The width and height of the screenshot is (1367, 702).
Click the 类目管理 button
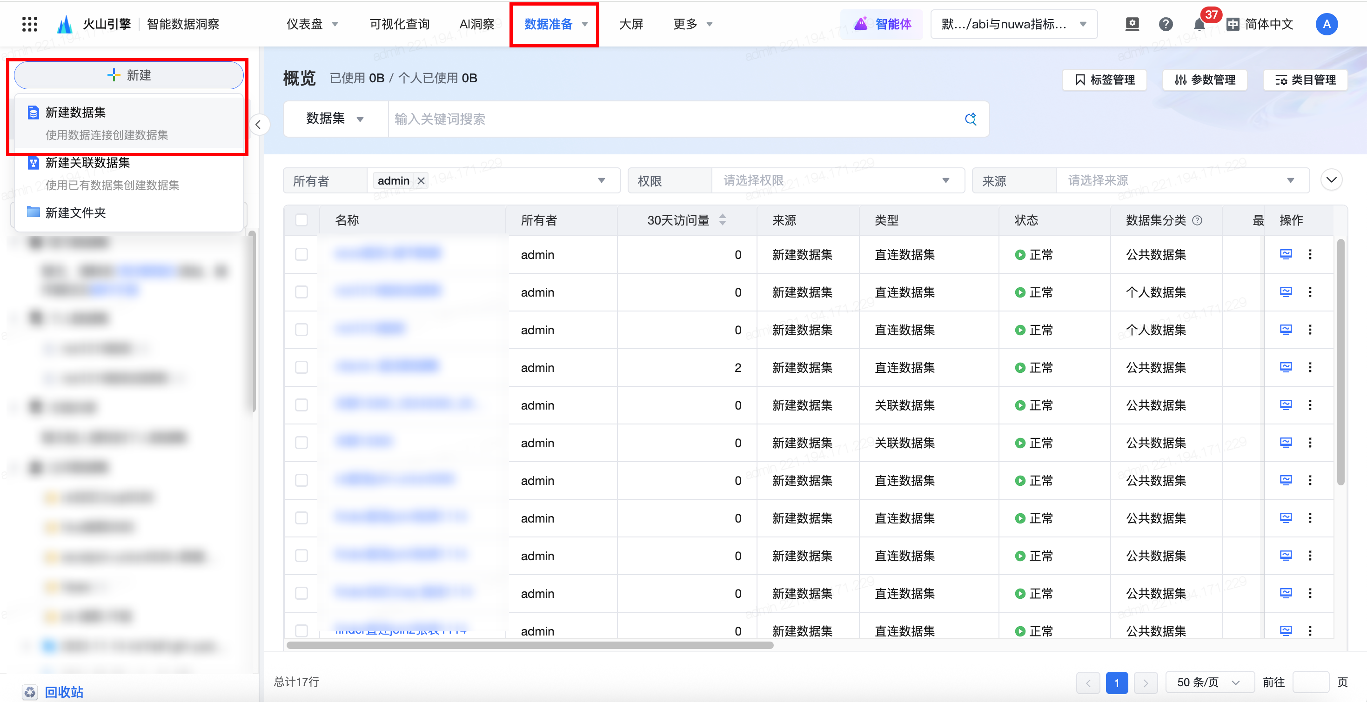[1306, 80]
